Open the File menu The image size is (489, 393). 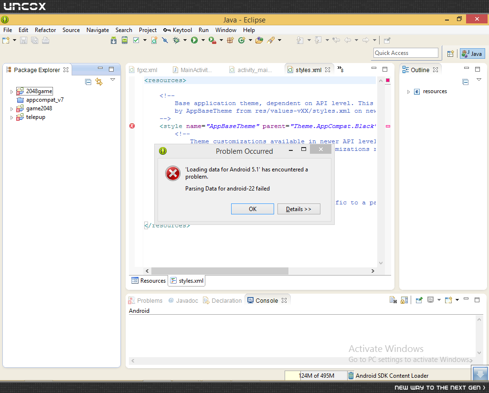click(8, 30)
